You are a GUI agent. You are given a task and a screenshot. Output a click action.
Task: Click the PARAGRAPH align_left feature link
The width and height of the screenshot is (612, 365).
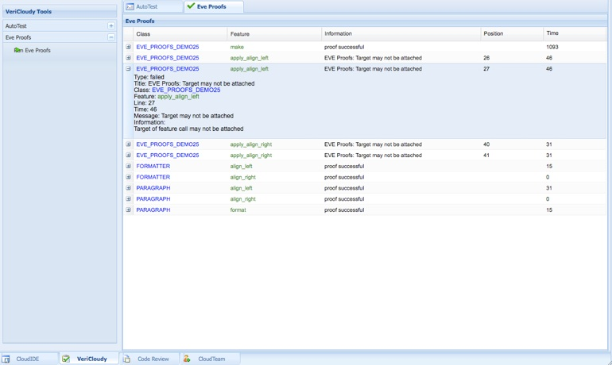[x=241, y=188]
